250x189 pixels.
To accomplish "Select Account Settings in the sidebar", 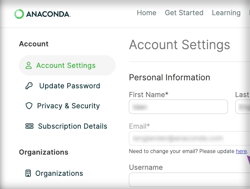I will pos(67,66).
